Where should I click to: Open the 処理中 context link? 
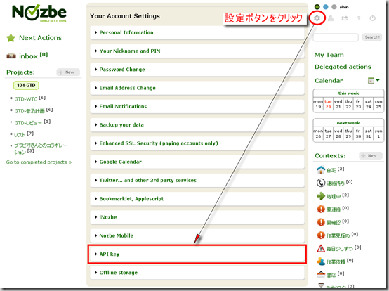click(334, 197)
